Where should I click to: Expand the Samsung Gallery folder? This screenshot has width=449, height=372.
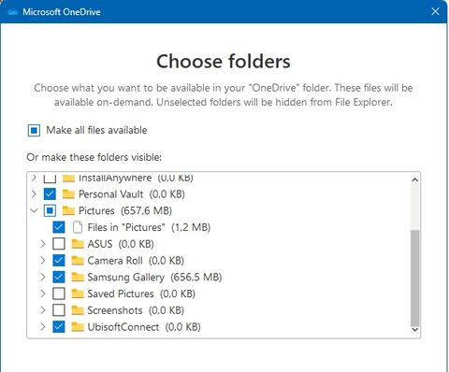click(x=43, y=277)
